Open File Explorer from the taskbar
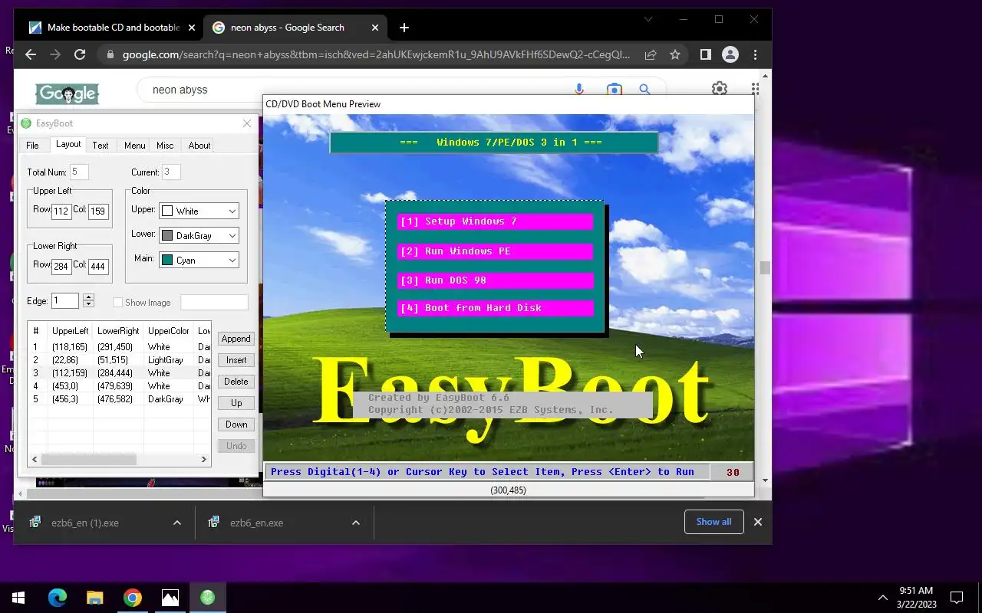 [x=94, y=598]
